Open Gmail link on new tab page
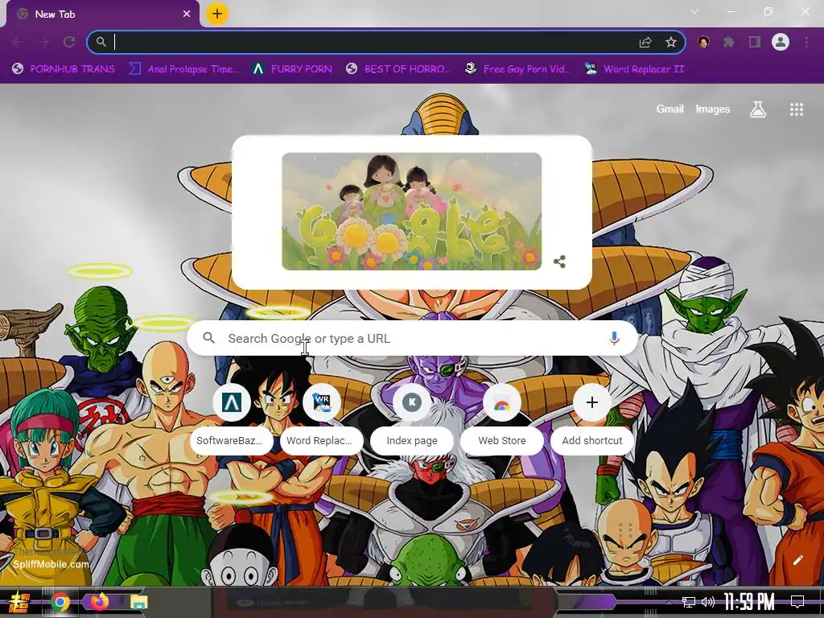The width and height of the screenshot is (824, 618). pos(669,109)
